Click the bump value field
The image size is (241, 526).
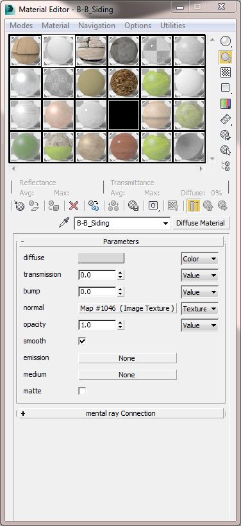(97, 292)
